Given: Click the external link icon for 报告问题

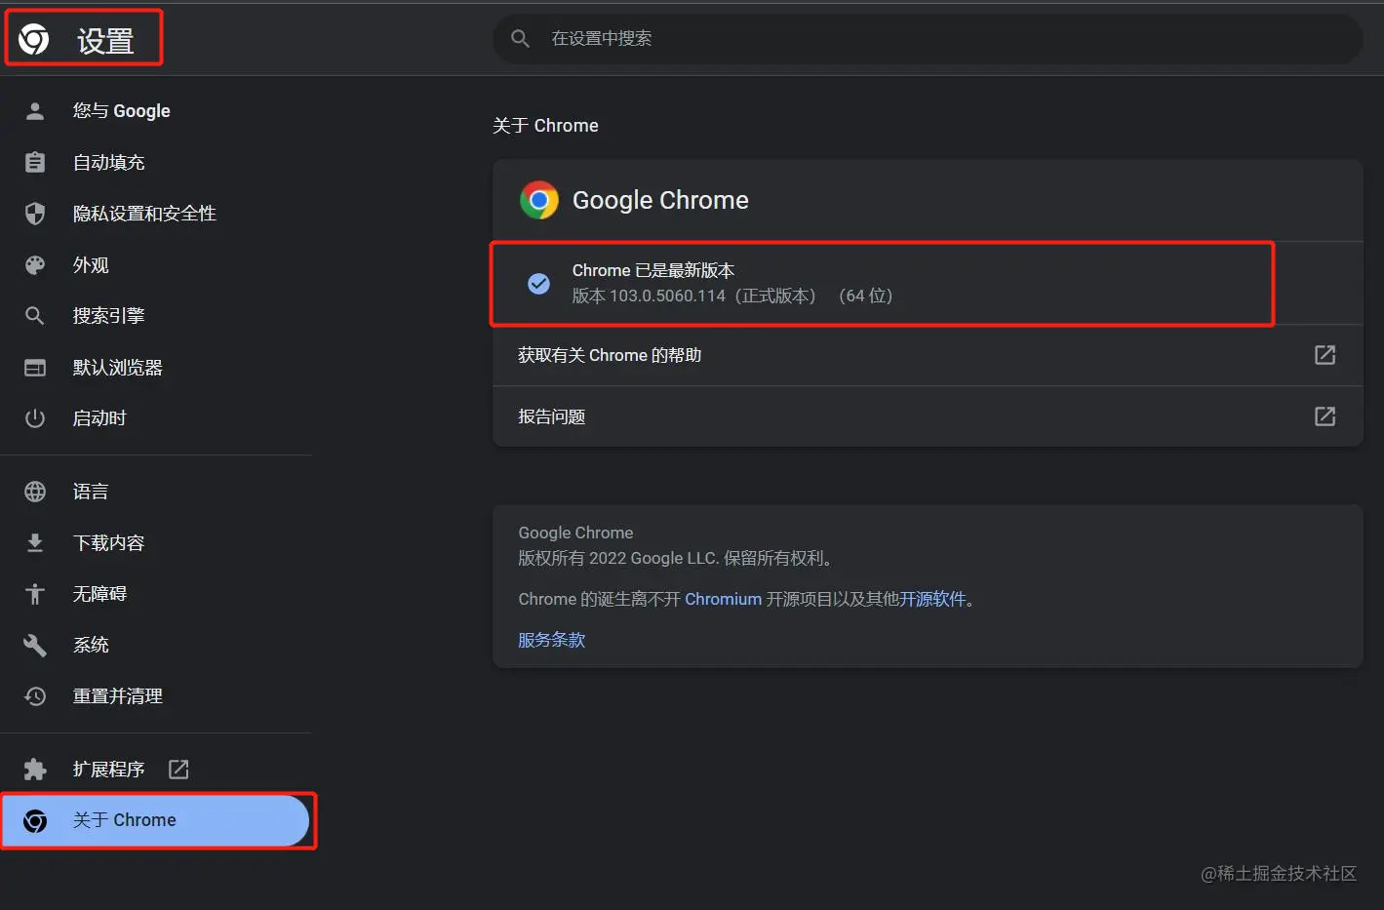Looking at the screenshot, I should click(x=1325, y=416).
